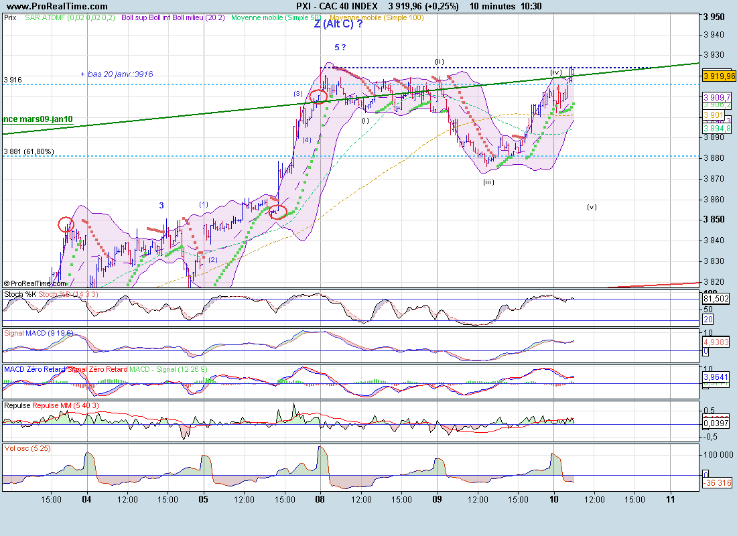
Task: Click the 3 919,96 (+0,25%) quote in header
Action: [423, 6]
